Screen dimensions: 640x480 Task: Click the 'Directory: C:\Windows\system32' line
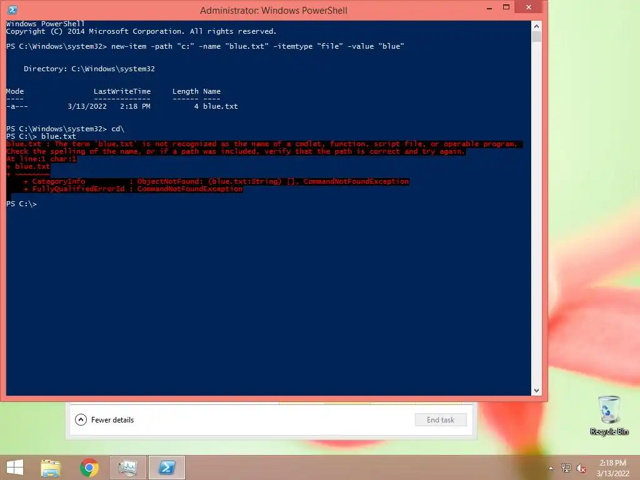(89, 69)
